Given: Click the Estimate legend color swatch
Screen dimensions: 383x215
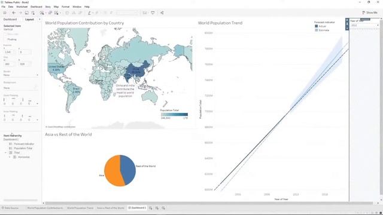Looking at the screenshot, I should [317, 30].
